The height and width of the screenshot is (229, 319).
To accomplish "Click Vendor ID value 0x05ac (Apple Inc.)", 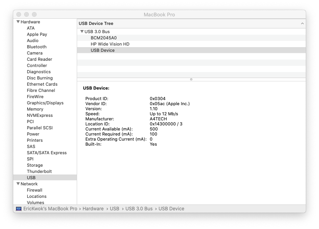I will click(170, 104).
